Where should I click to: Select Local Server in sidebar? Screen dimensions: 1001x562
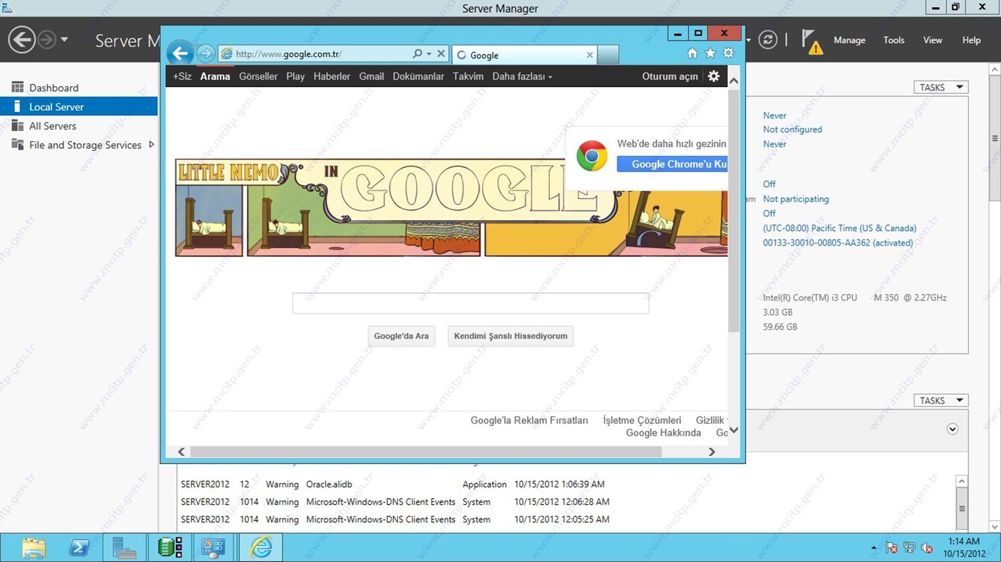coord(79,107)
